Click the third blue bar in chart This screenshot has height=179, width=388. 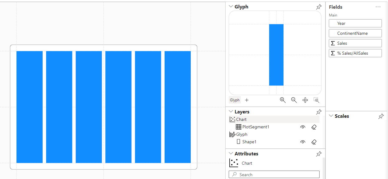coord(89,107)
